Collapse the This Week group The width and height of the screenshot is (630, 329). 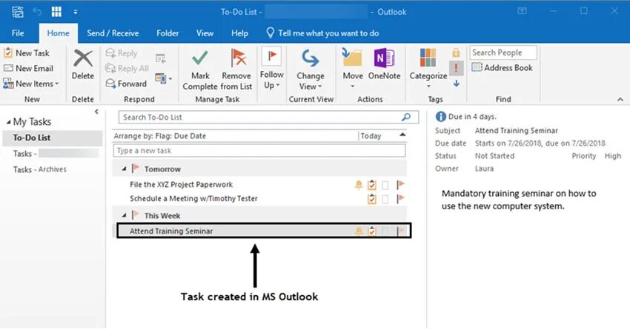(125, 216)
